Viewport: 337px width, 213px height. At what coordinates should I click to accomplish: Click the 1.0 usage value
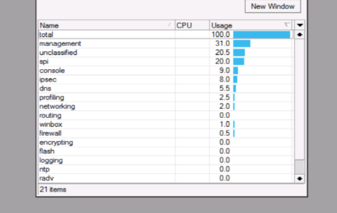tap(225, 124)
